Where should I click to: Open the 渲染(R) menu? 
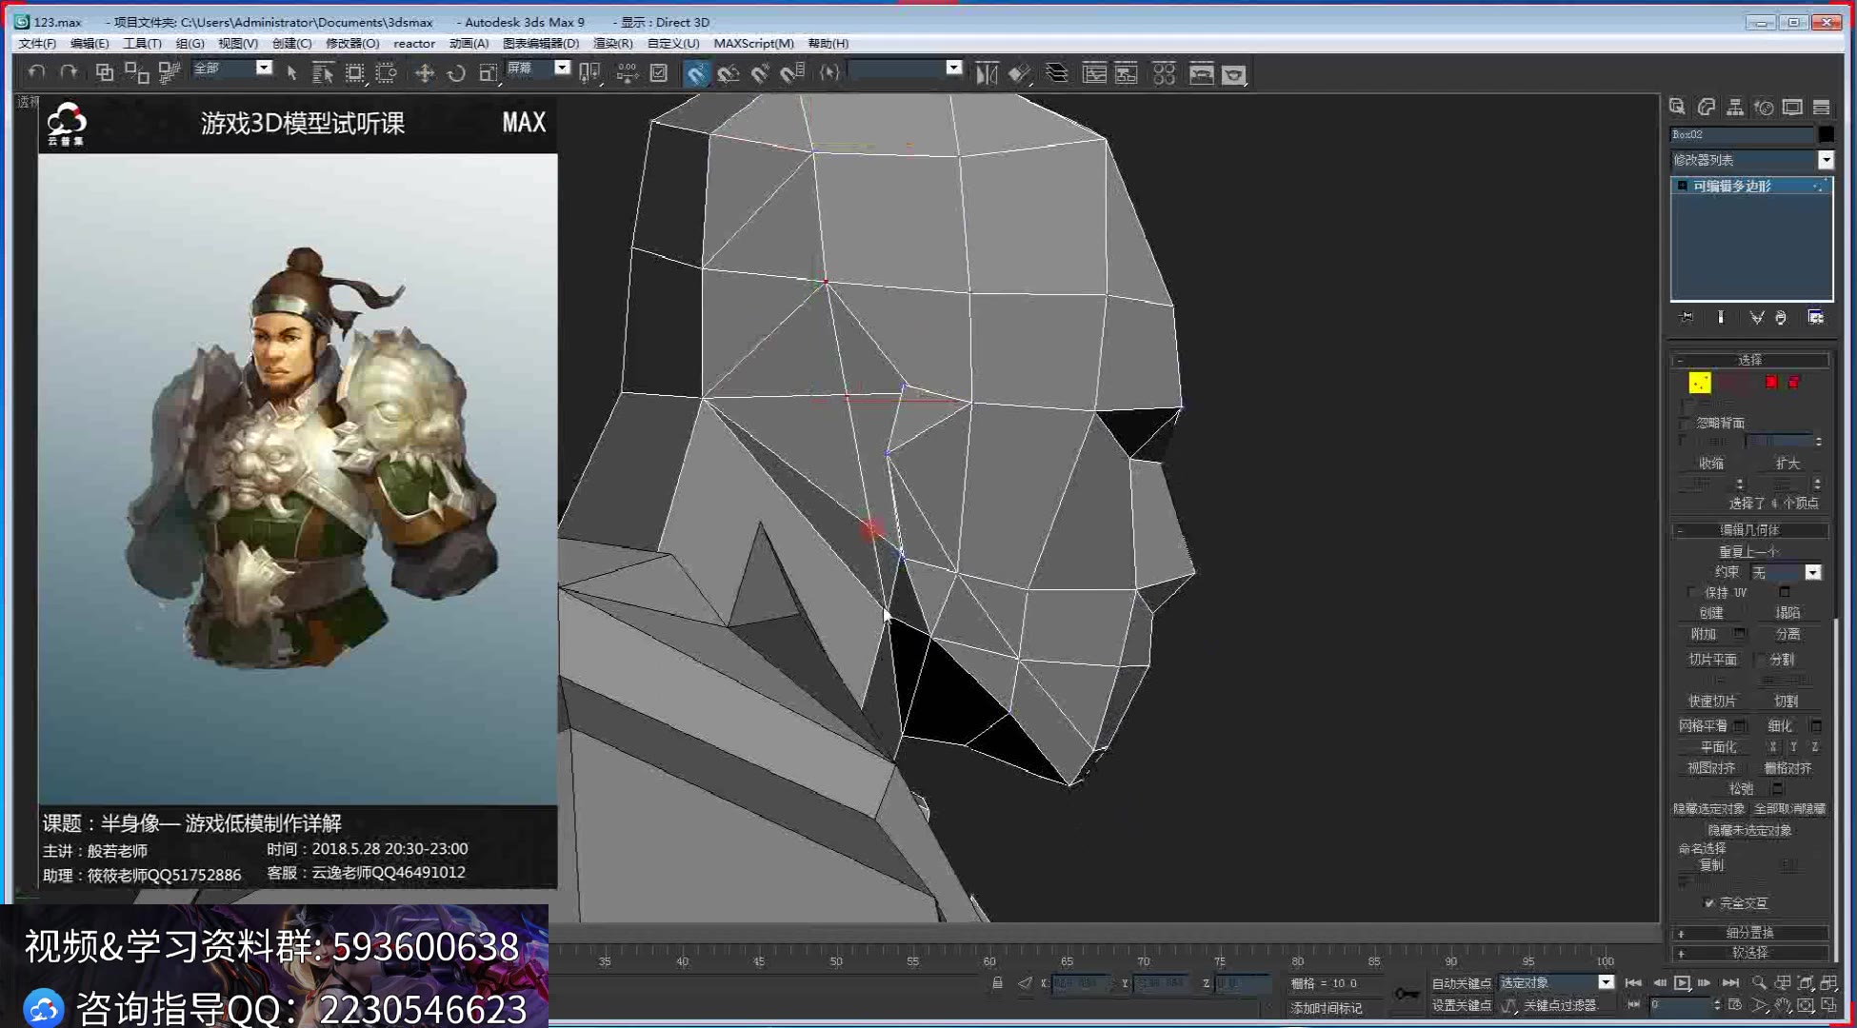click(612, 43)
